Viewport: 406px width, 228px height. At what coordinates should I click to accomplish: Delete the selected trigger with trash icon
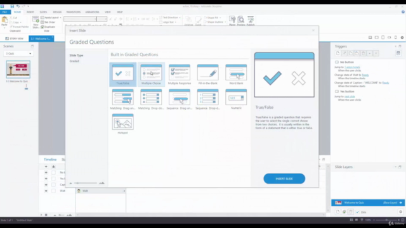tap(363, 53)
